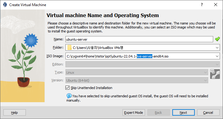This screenshot has height=119, width=223.
Task: Click the Help button
Action: pos(14,113)
